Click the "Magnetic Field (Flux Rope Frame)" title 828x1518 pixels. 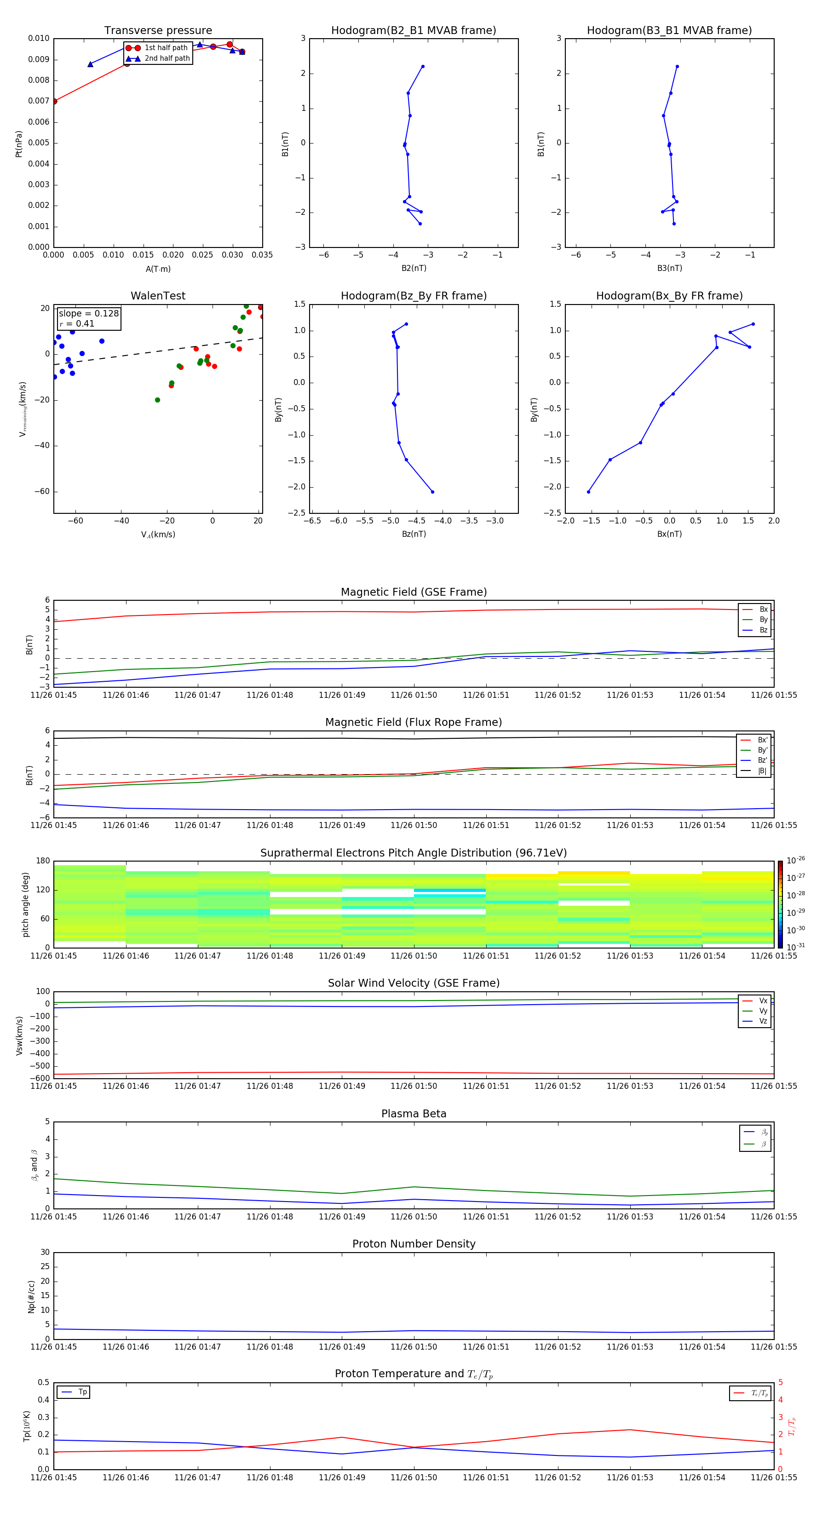tap(414, 723)
